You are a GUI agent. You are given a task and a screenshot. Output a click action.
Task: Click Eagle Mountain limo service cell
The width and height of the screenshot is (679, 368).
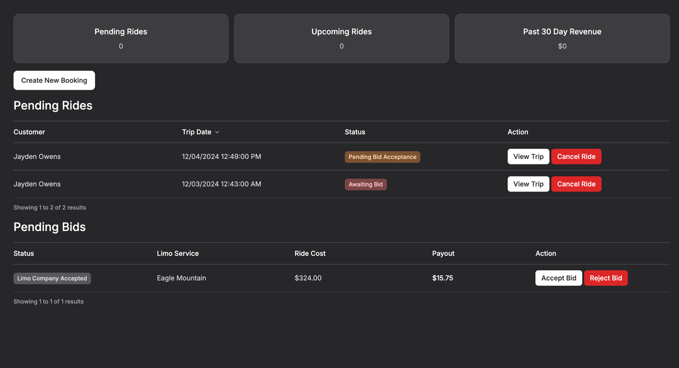coord(182,278)
